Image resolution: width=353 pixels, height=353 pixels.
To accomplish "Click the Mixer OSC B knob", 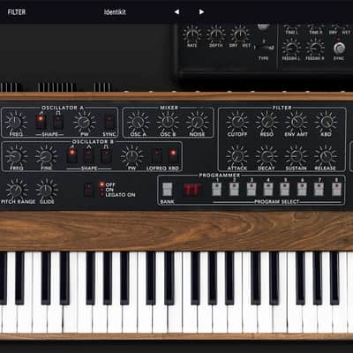I will 168,122.
